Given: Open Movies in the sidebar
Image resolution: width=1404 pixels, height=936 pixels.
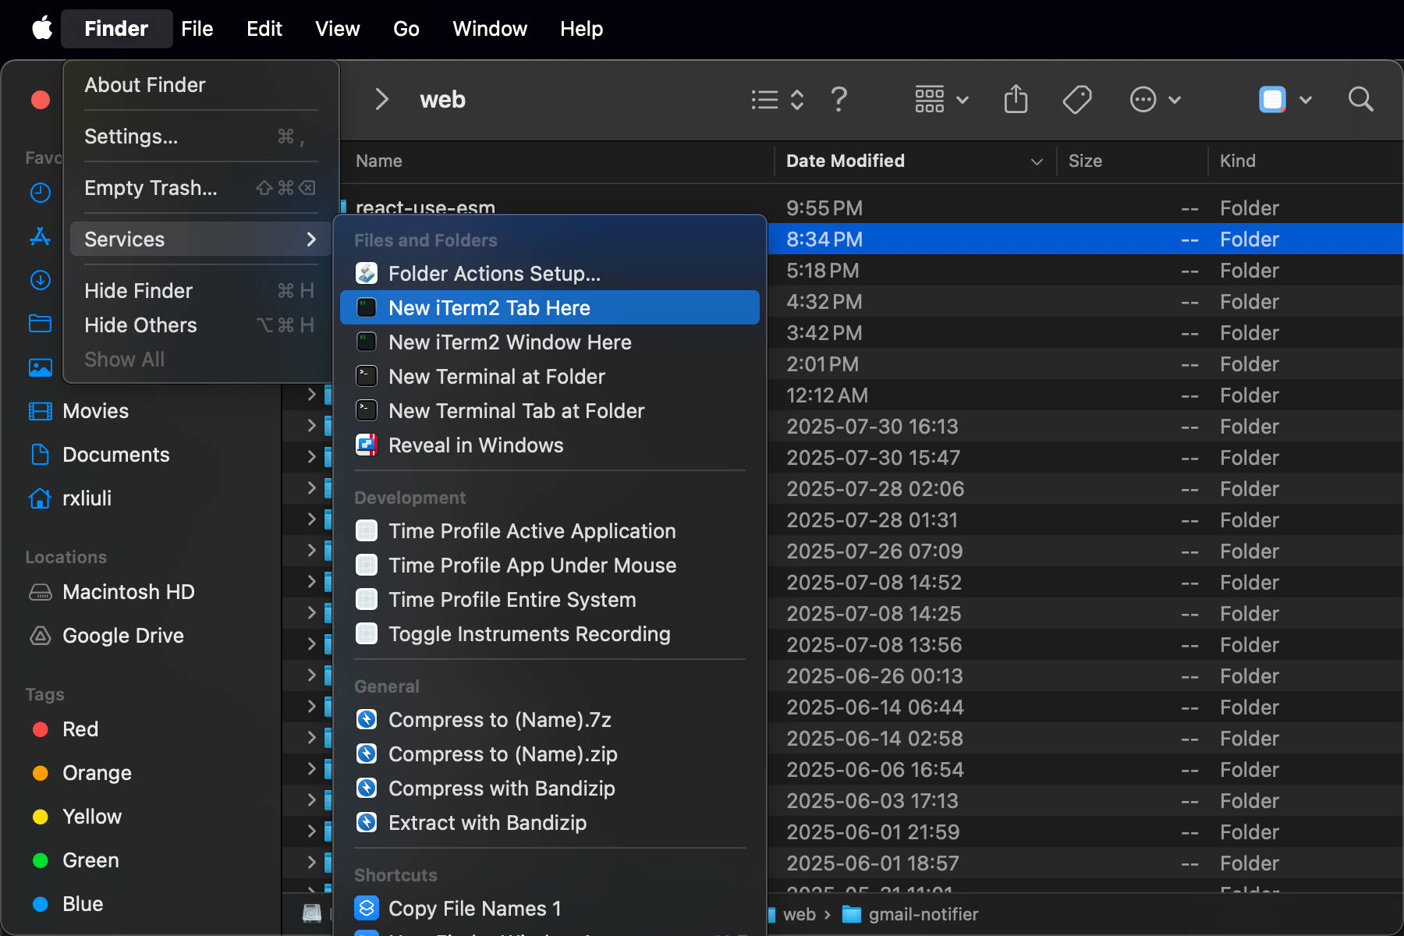Looking at the screenshot, I should coord(78,411).
